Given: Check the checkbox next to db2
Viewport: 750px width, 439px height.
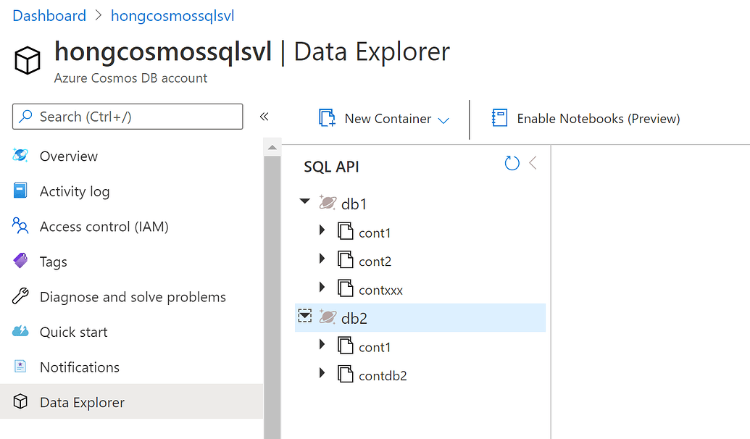Looking at the screenshot, I should (305, 316).
